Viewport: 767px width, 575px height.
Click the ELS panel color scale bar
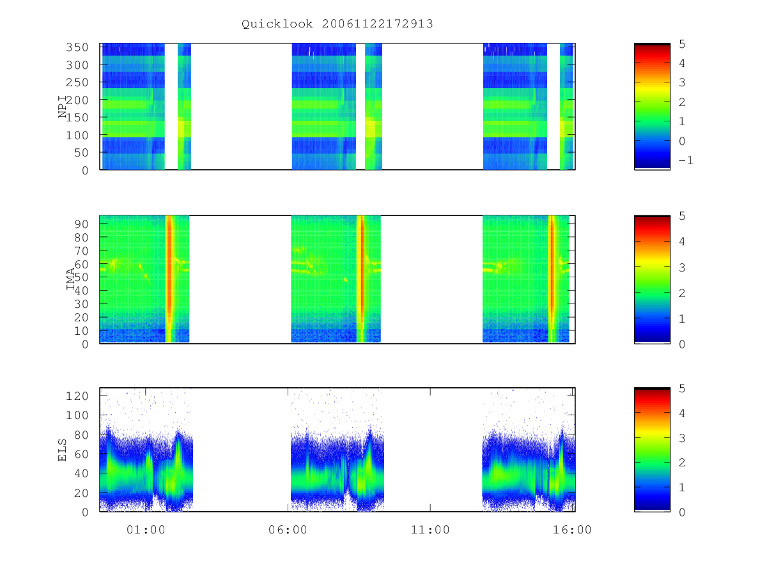[652, 450]
